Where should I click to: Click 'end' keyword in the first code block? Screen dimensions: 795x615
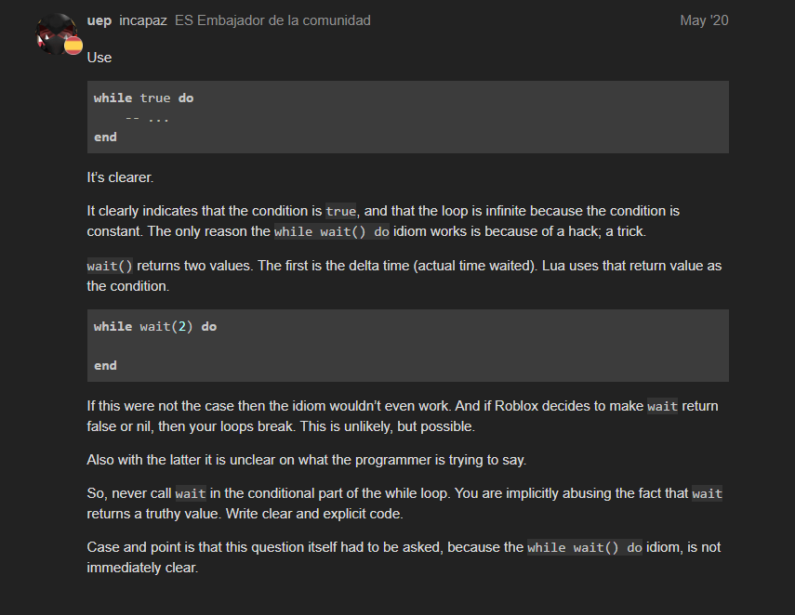105,137
